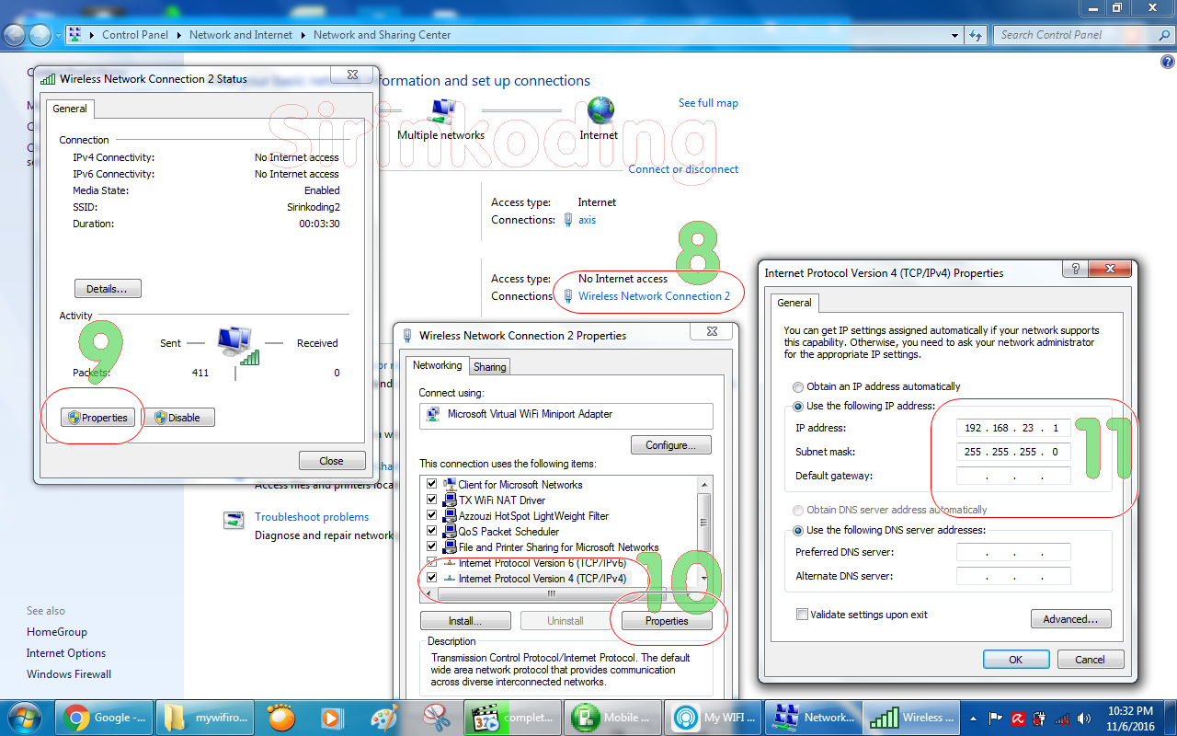Image resolution: width=1177 pixels, height=736 pixels.
Task: Open Paint from the taskbar
Action: click(383, 718)
